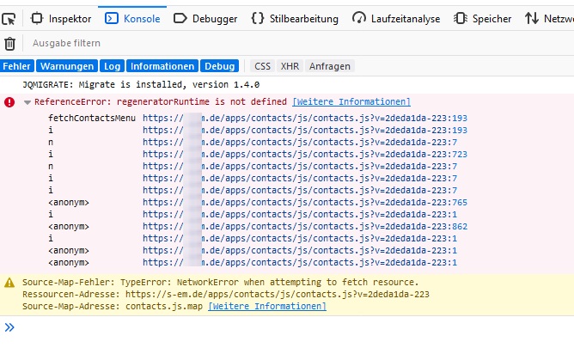
Task: Open Weitere Informationen link for ReferenceError
Action: 351,101
